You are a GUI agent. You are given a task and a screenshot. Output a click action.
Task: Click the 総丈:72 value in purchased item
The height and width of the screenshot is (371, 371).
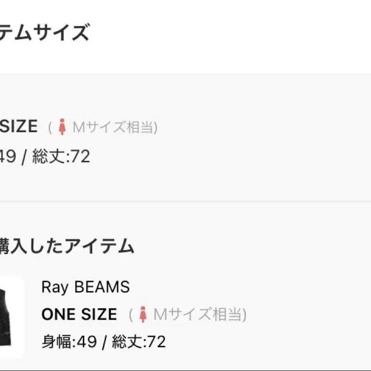coord(139,342)
